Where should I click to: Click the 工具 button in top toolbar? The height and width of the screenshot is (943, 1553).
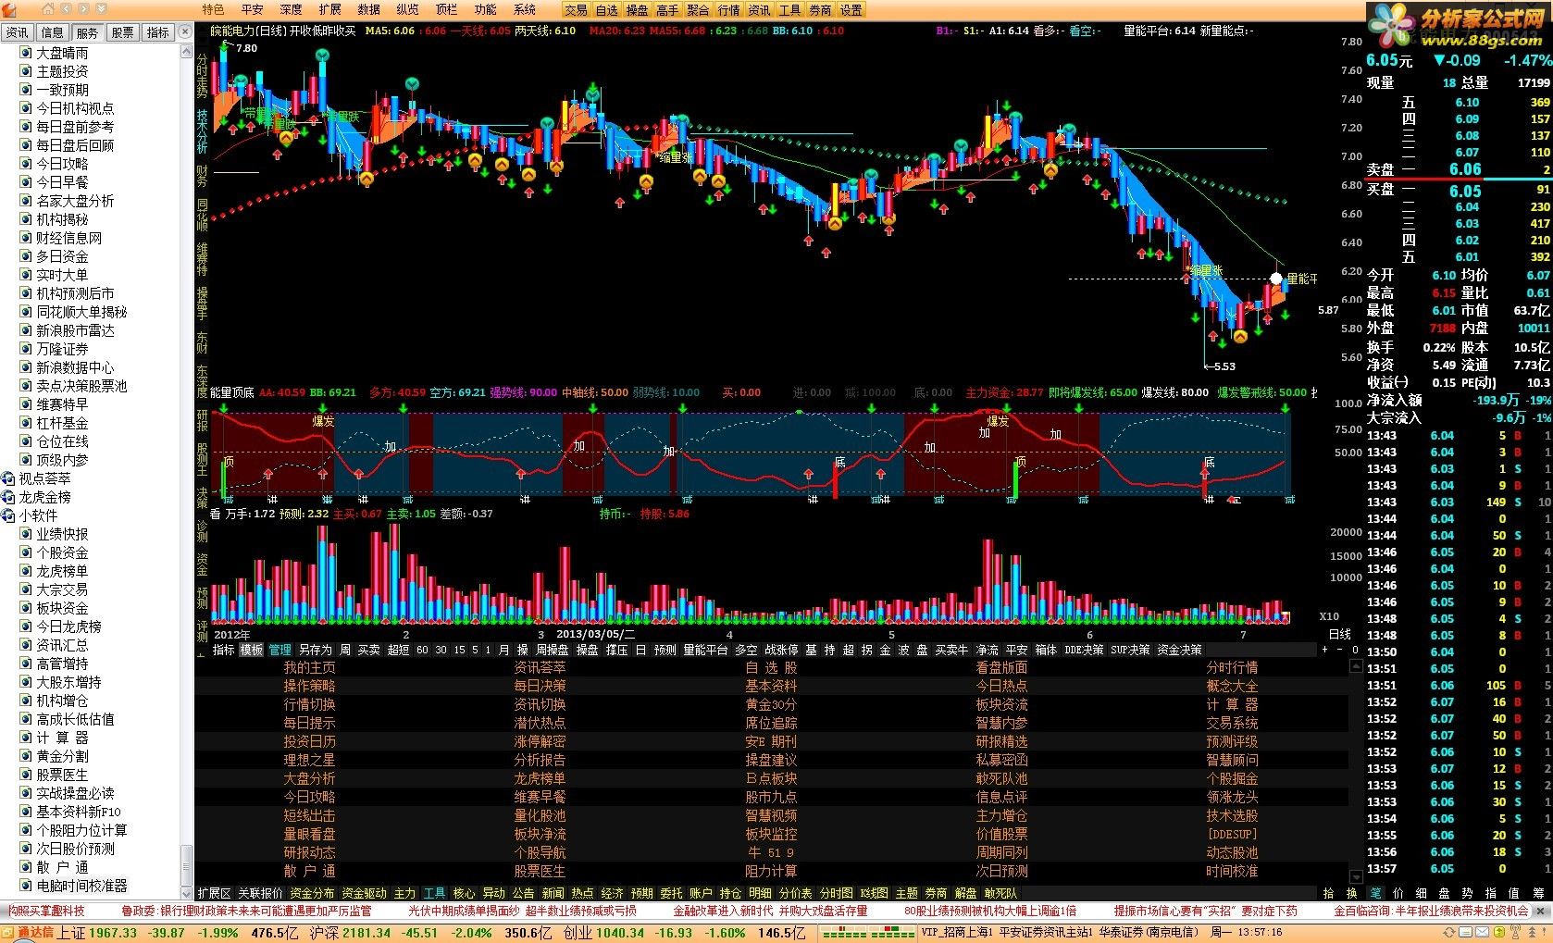(789, 10)
